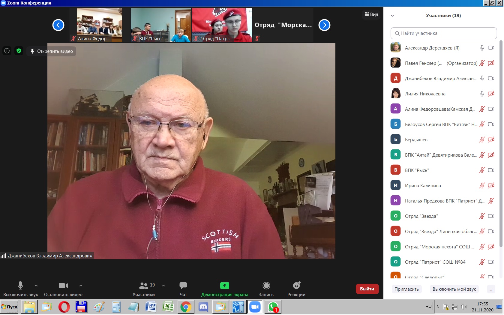Toggle the Участники participants panel
Screen dimensions: 504x315
point(144,289)
